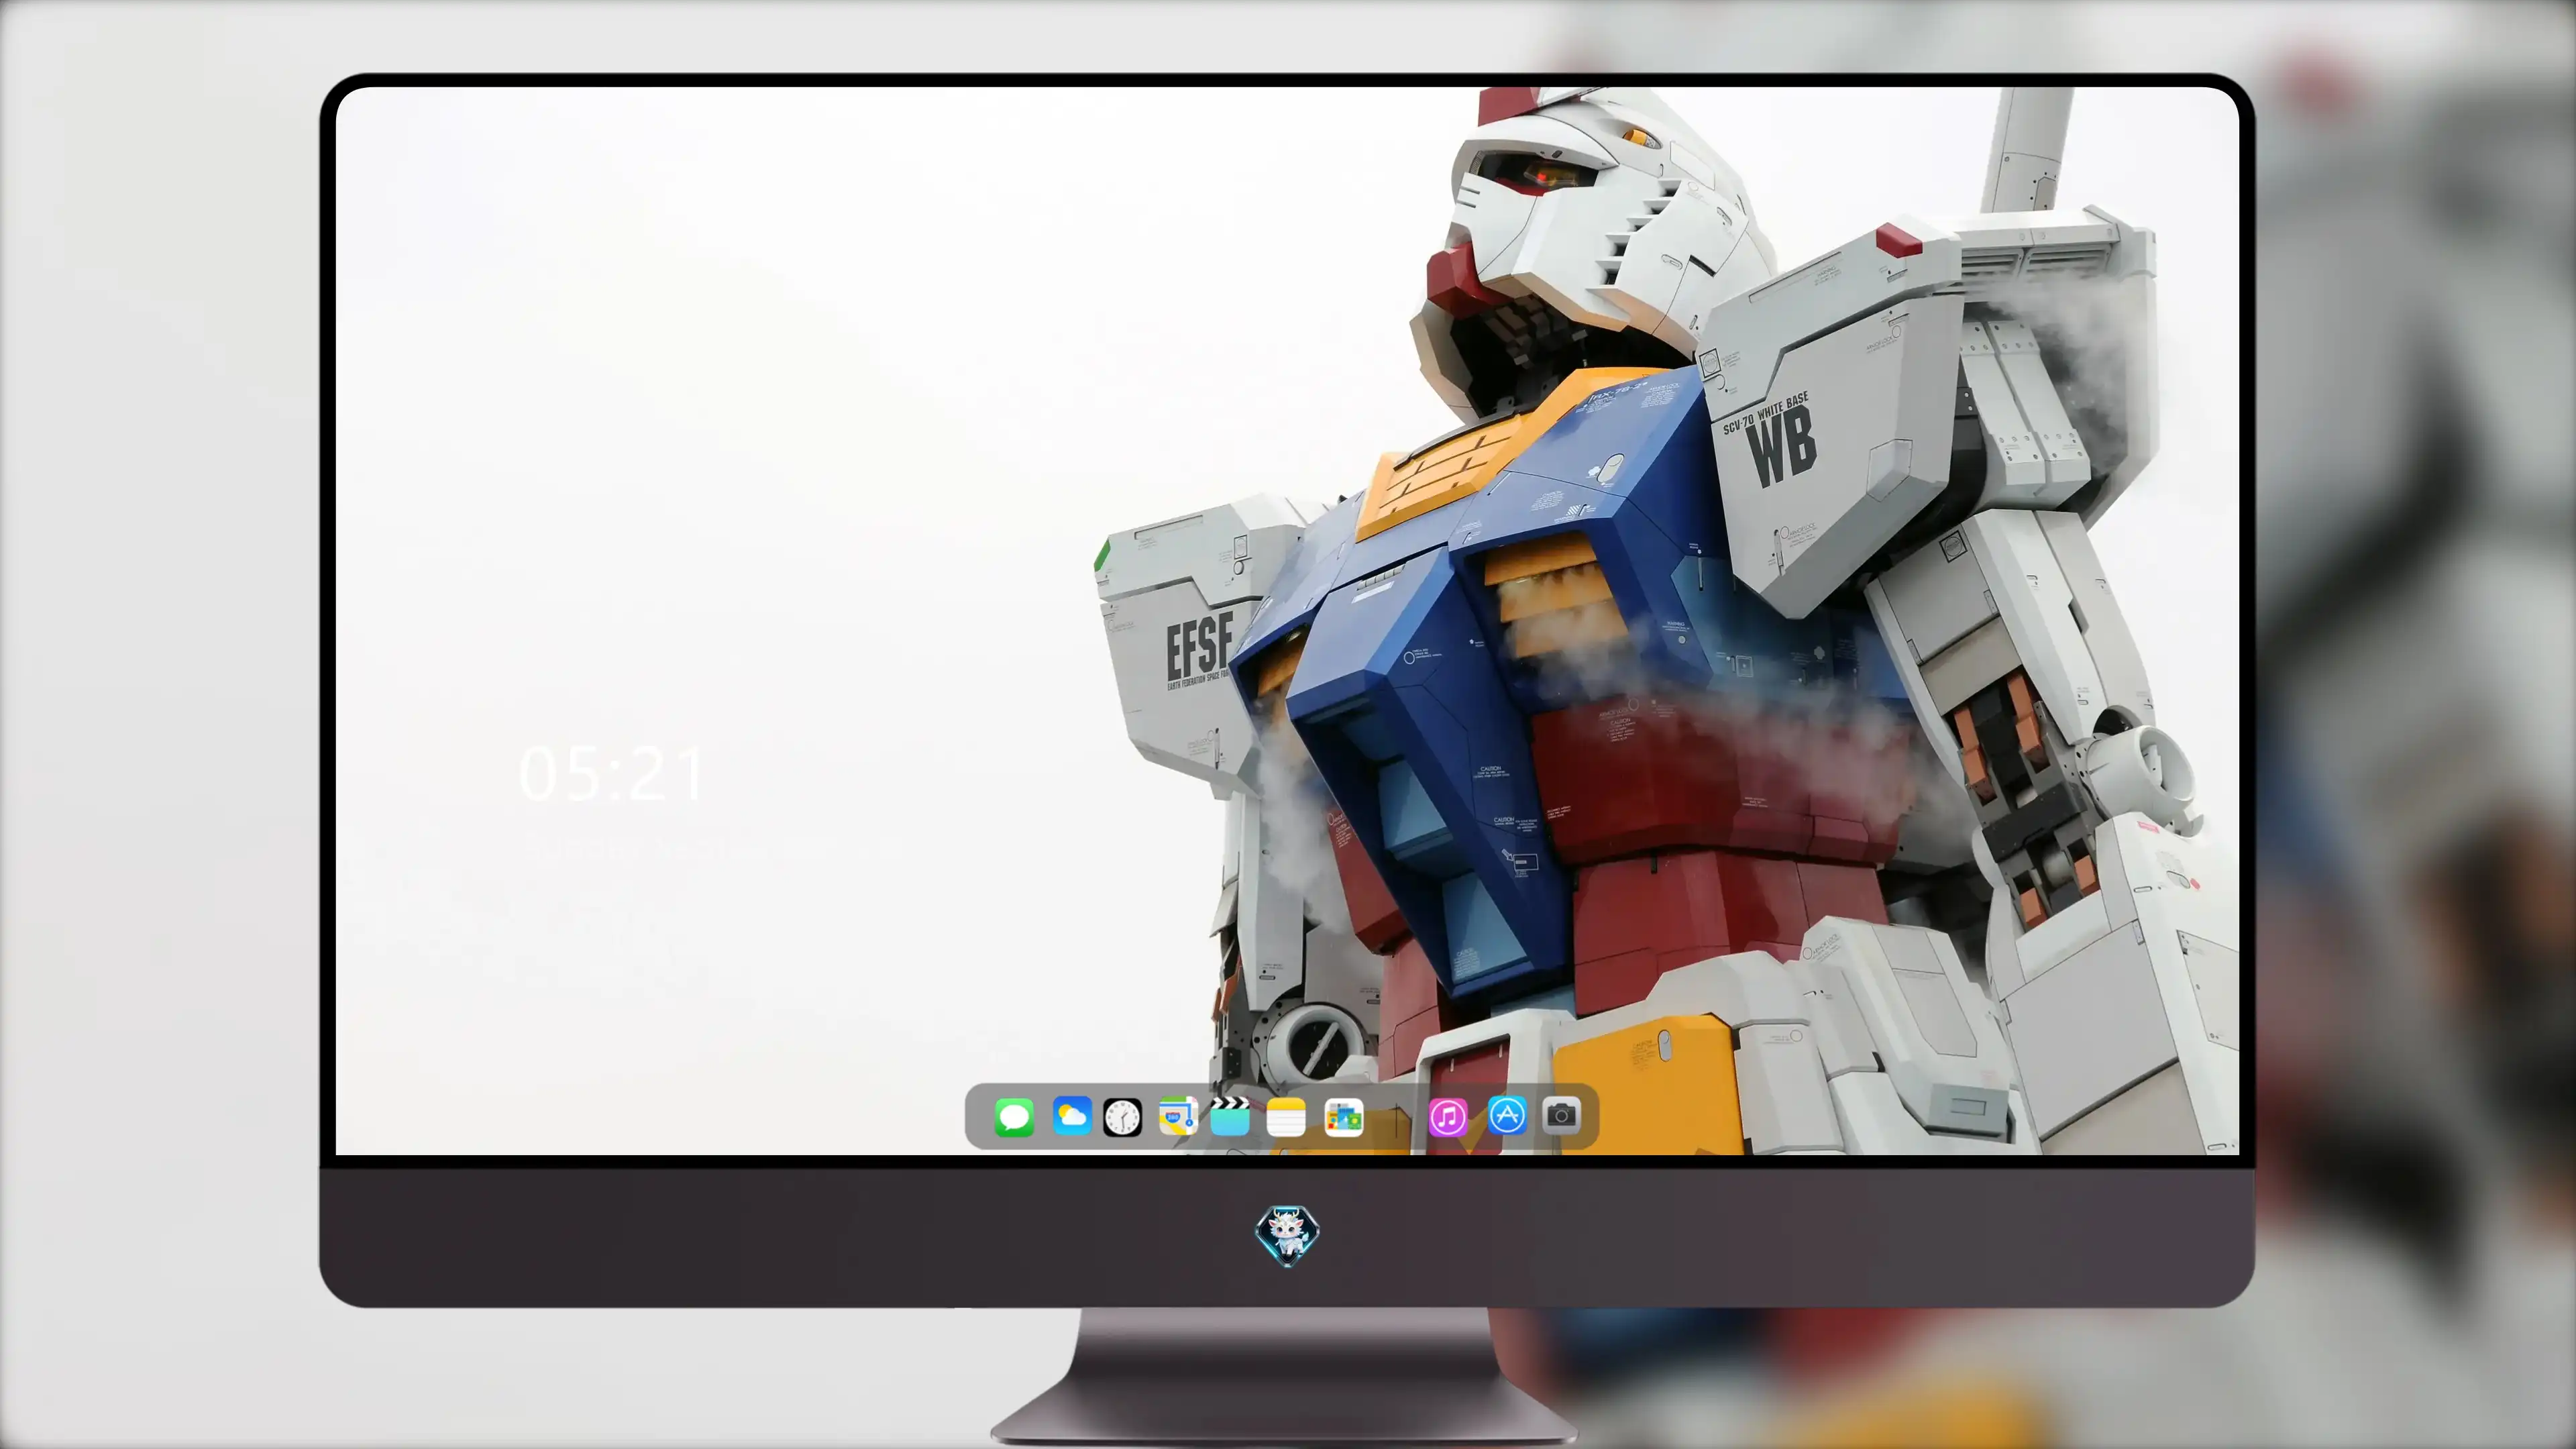Click the dragon logo badge on monitor chin
The height and width of the screenshot is (1449, 2576).
(1287, 1236)
